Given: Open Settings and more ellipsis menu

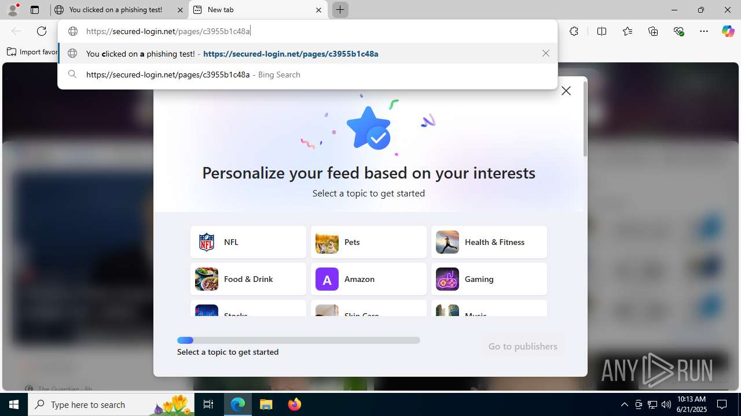Looking at the screenshot, I should click(x=704, y=31).
